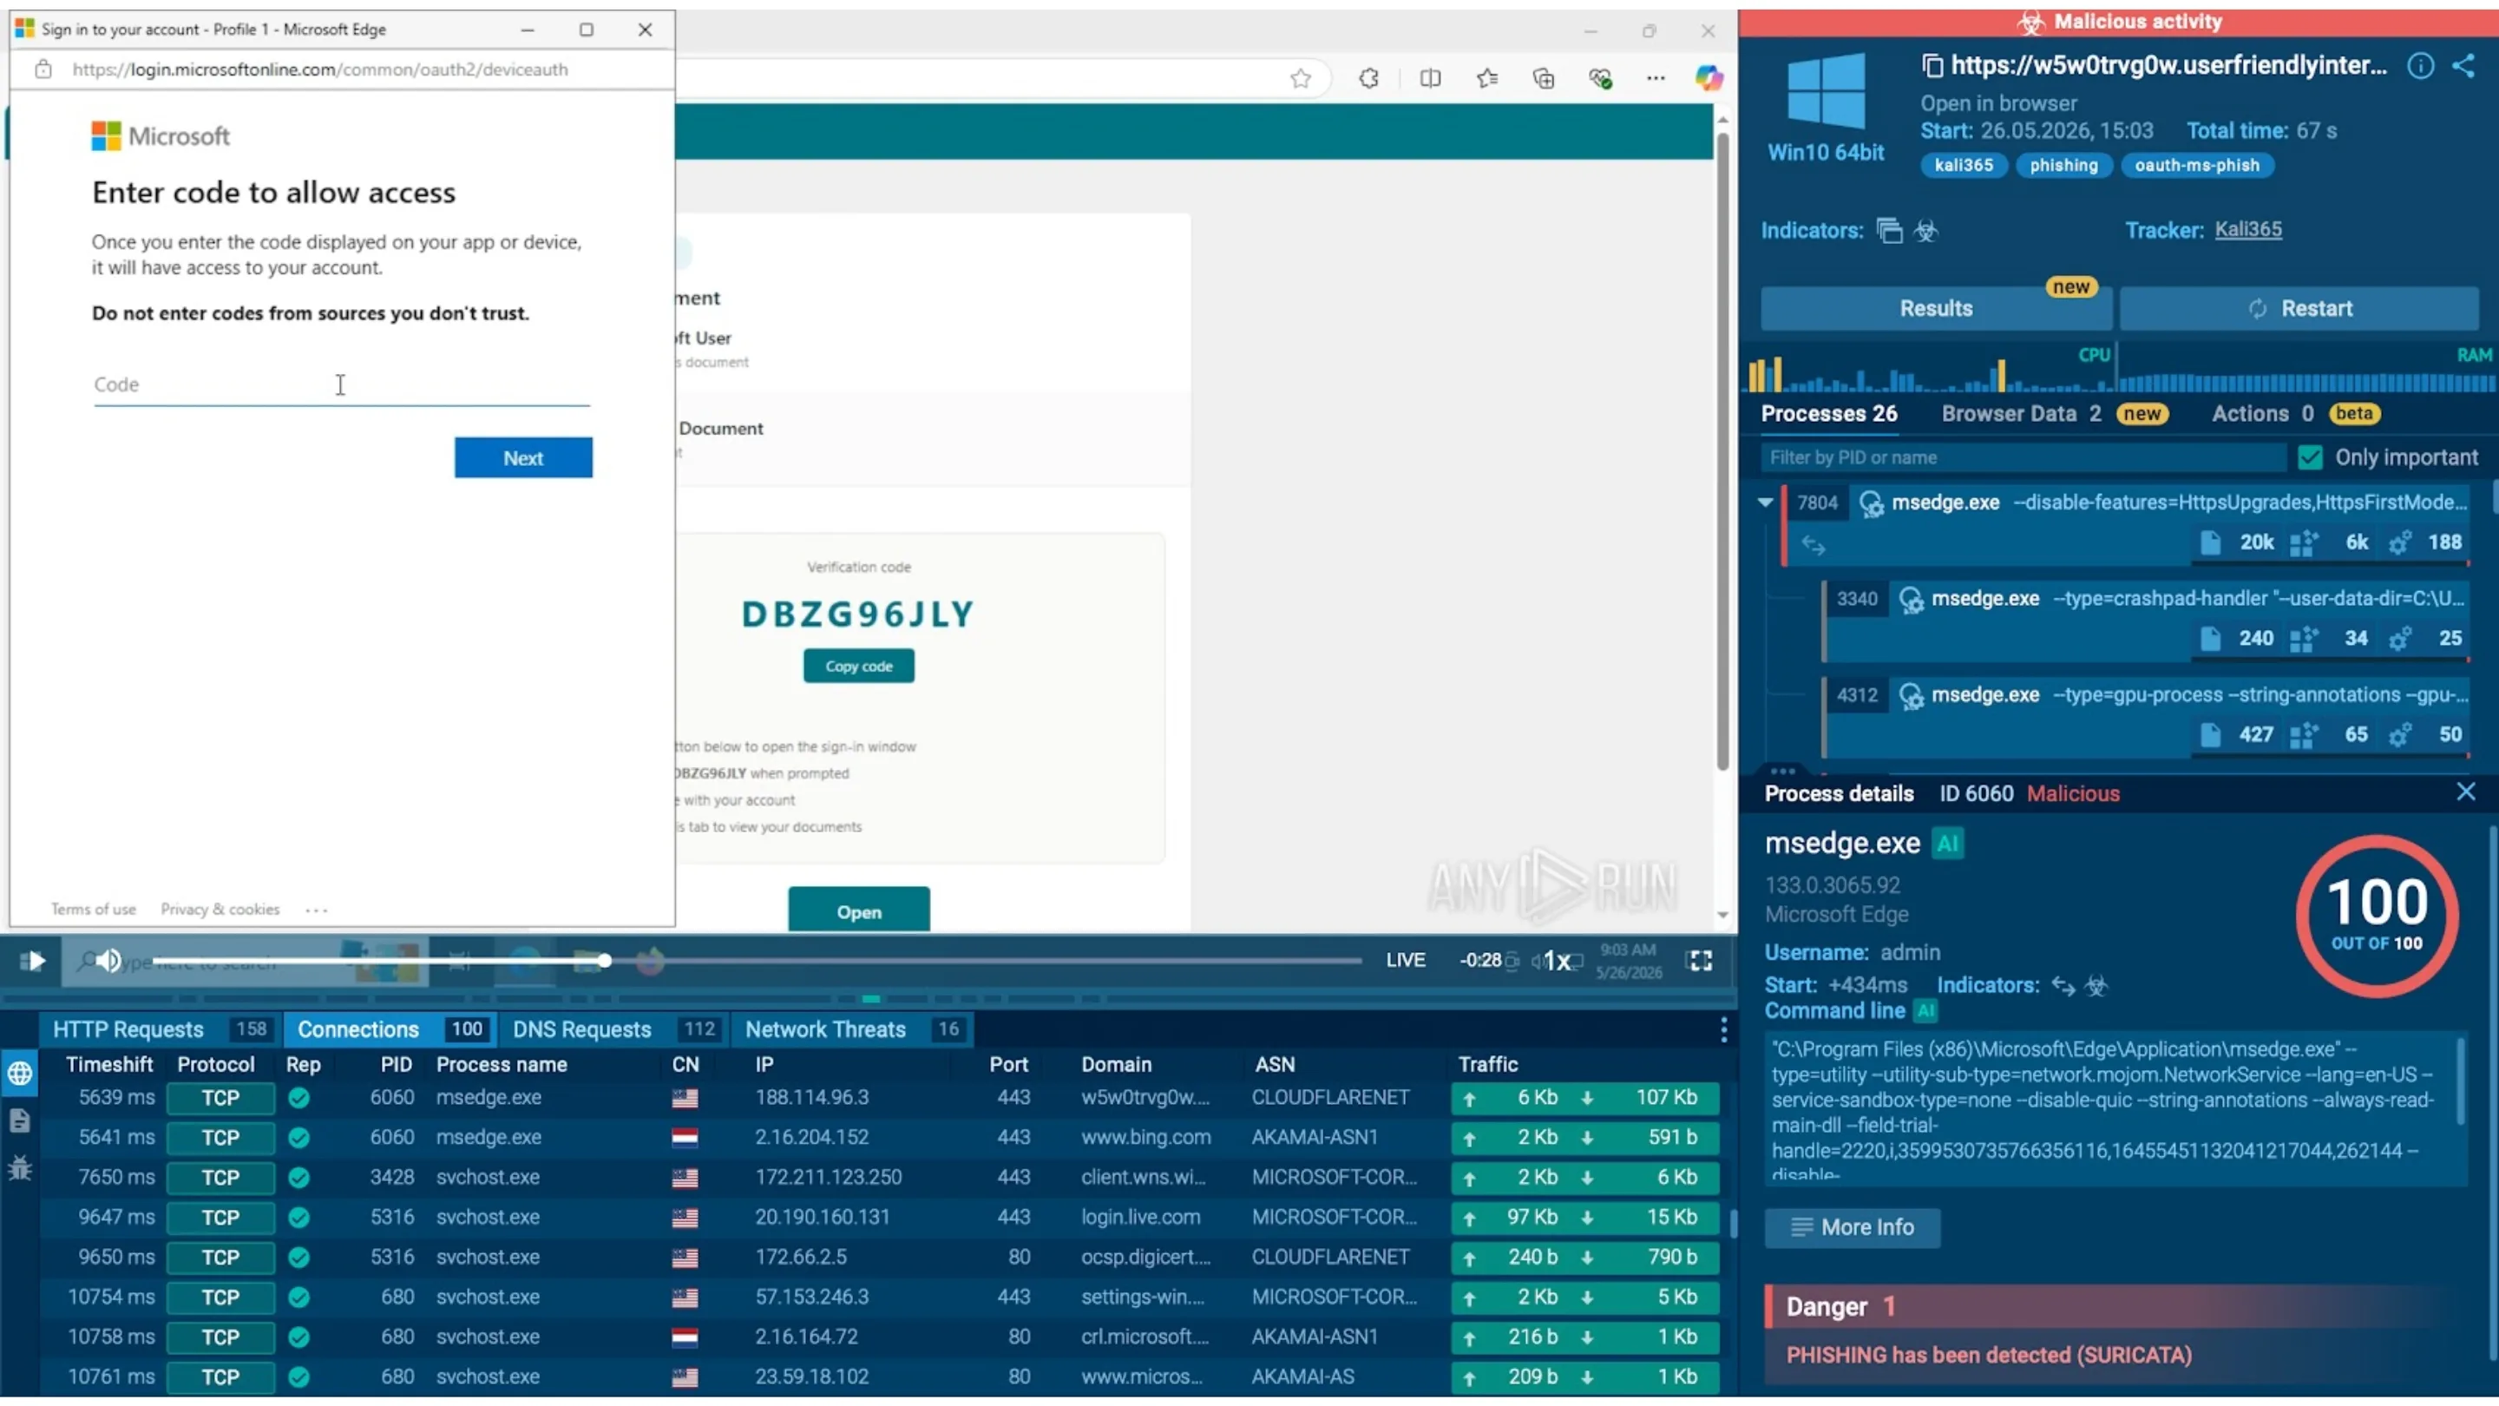Screen dimensions: 2499x1406
Task: Click the process 4312 msedge.exe icon
Action: click(x=1911, y=696)
